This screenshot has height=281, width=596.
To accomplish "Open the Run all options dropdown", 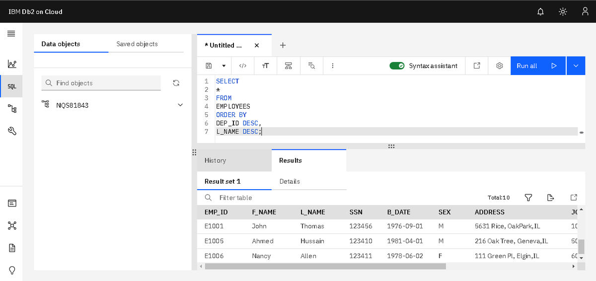I will (x=576, y=66).
